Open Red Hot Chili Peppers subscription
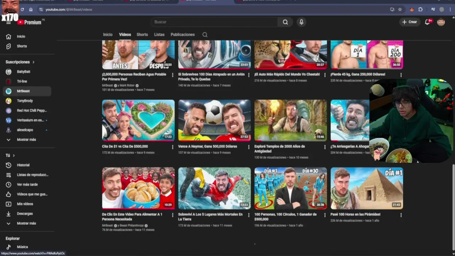The width and height of the screenshot is (455, 256). click(x=27, y=111)
